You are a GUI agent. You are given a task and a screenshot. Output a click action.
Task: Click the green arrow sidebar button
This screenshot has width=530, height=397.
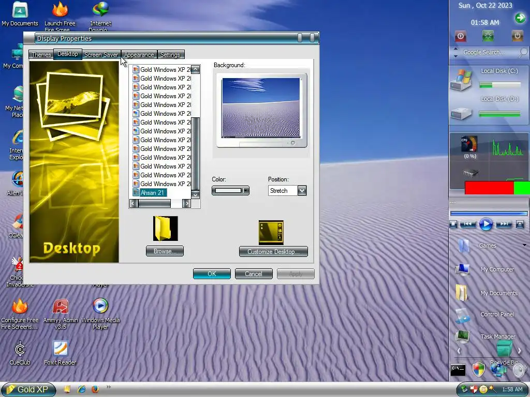520,18
